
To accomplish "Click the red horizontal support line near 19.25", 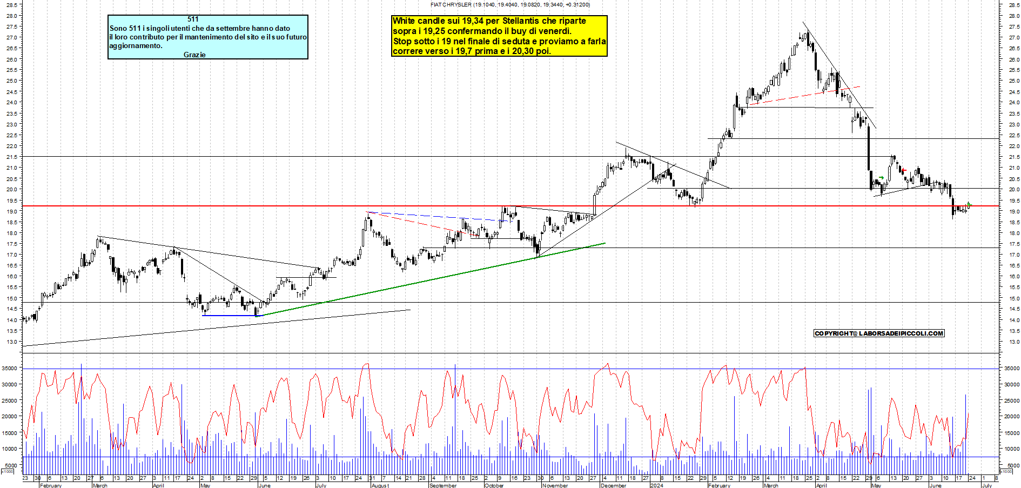I will coord(511,206).
